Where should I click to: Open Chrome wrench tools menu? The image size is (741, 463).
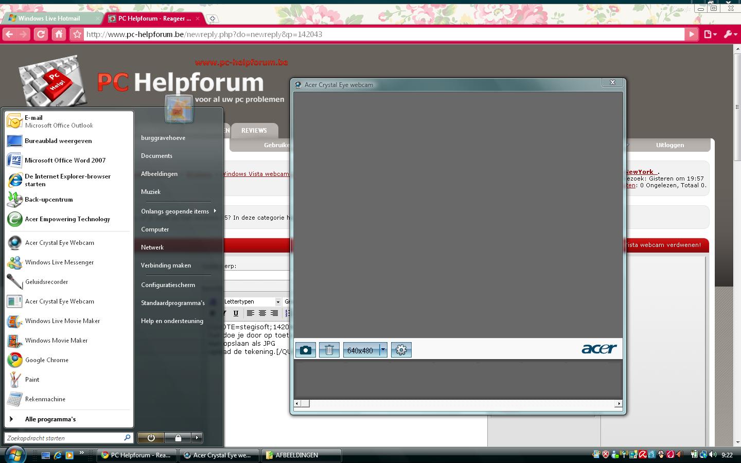730,34
